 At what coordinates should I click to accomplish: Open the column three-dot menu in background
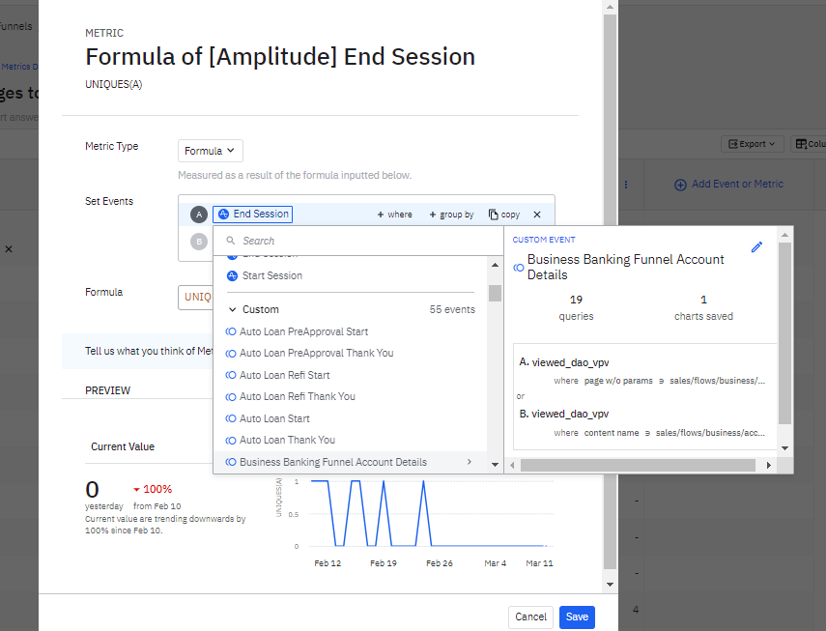click(x=626, y=185)
